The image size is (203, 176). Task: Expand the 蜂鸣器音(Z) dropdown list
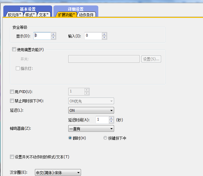pos(91,129)
